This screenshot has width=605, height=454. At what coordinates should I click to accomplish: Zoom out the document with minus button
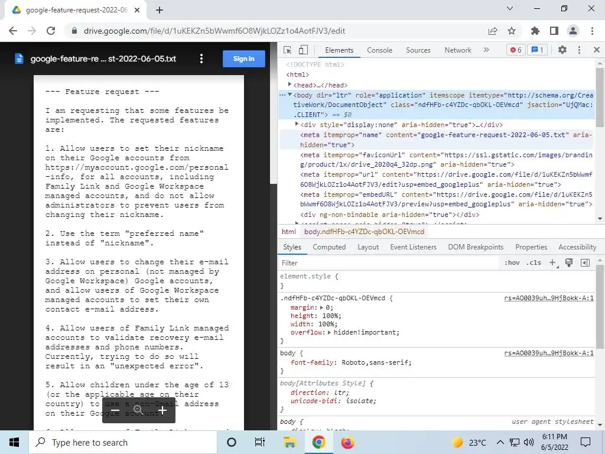point(115,410)
